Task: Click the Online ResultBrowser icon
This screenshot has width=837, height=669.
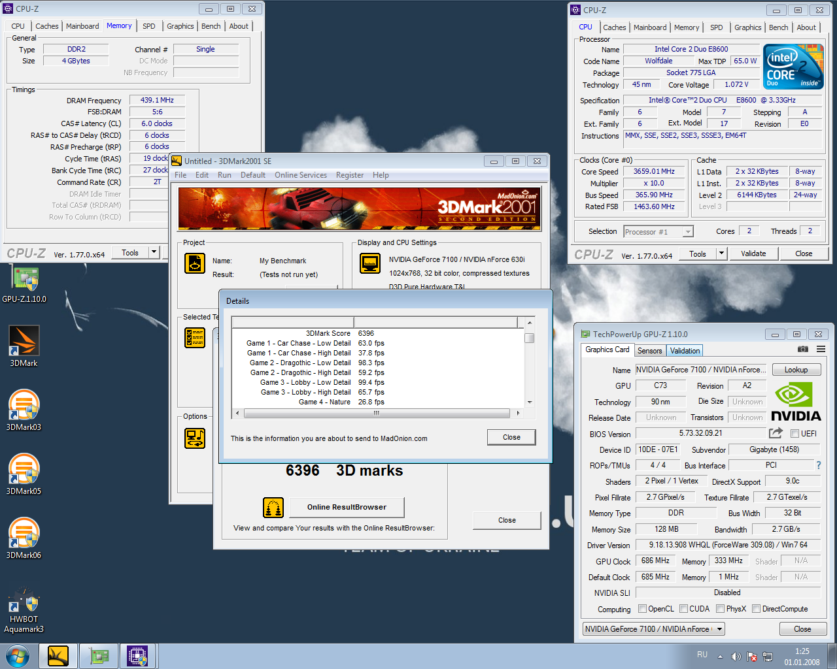Action: (x=273, y=507)
